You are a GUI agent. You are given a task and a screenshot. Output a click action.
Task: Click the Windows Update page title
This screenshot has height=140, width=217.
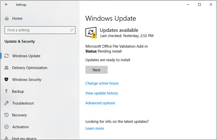tap(111, 18)
